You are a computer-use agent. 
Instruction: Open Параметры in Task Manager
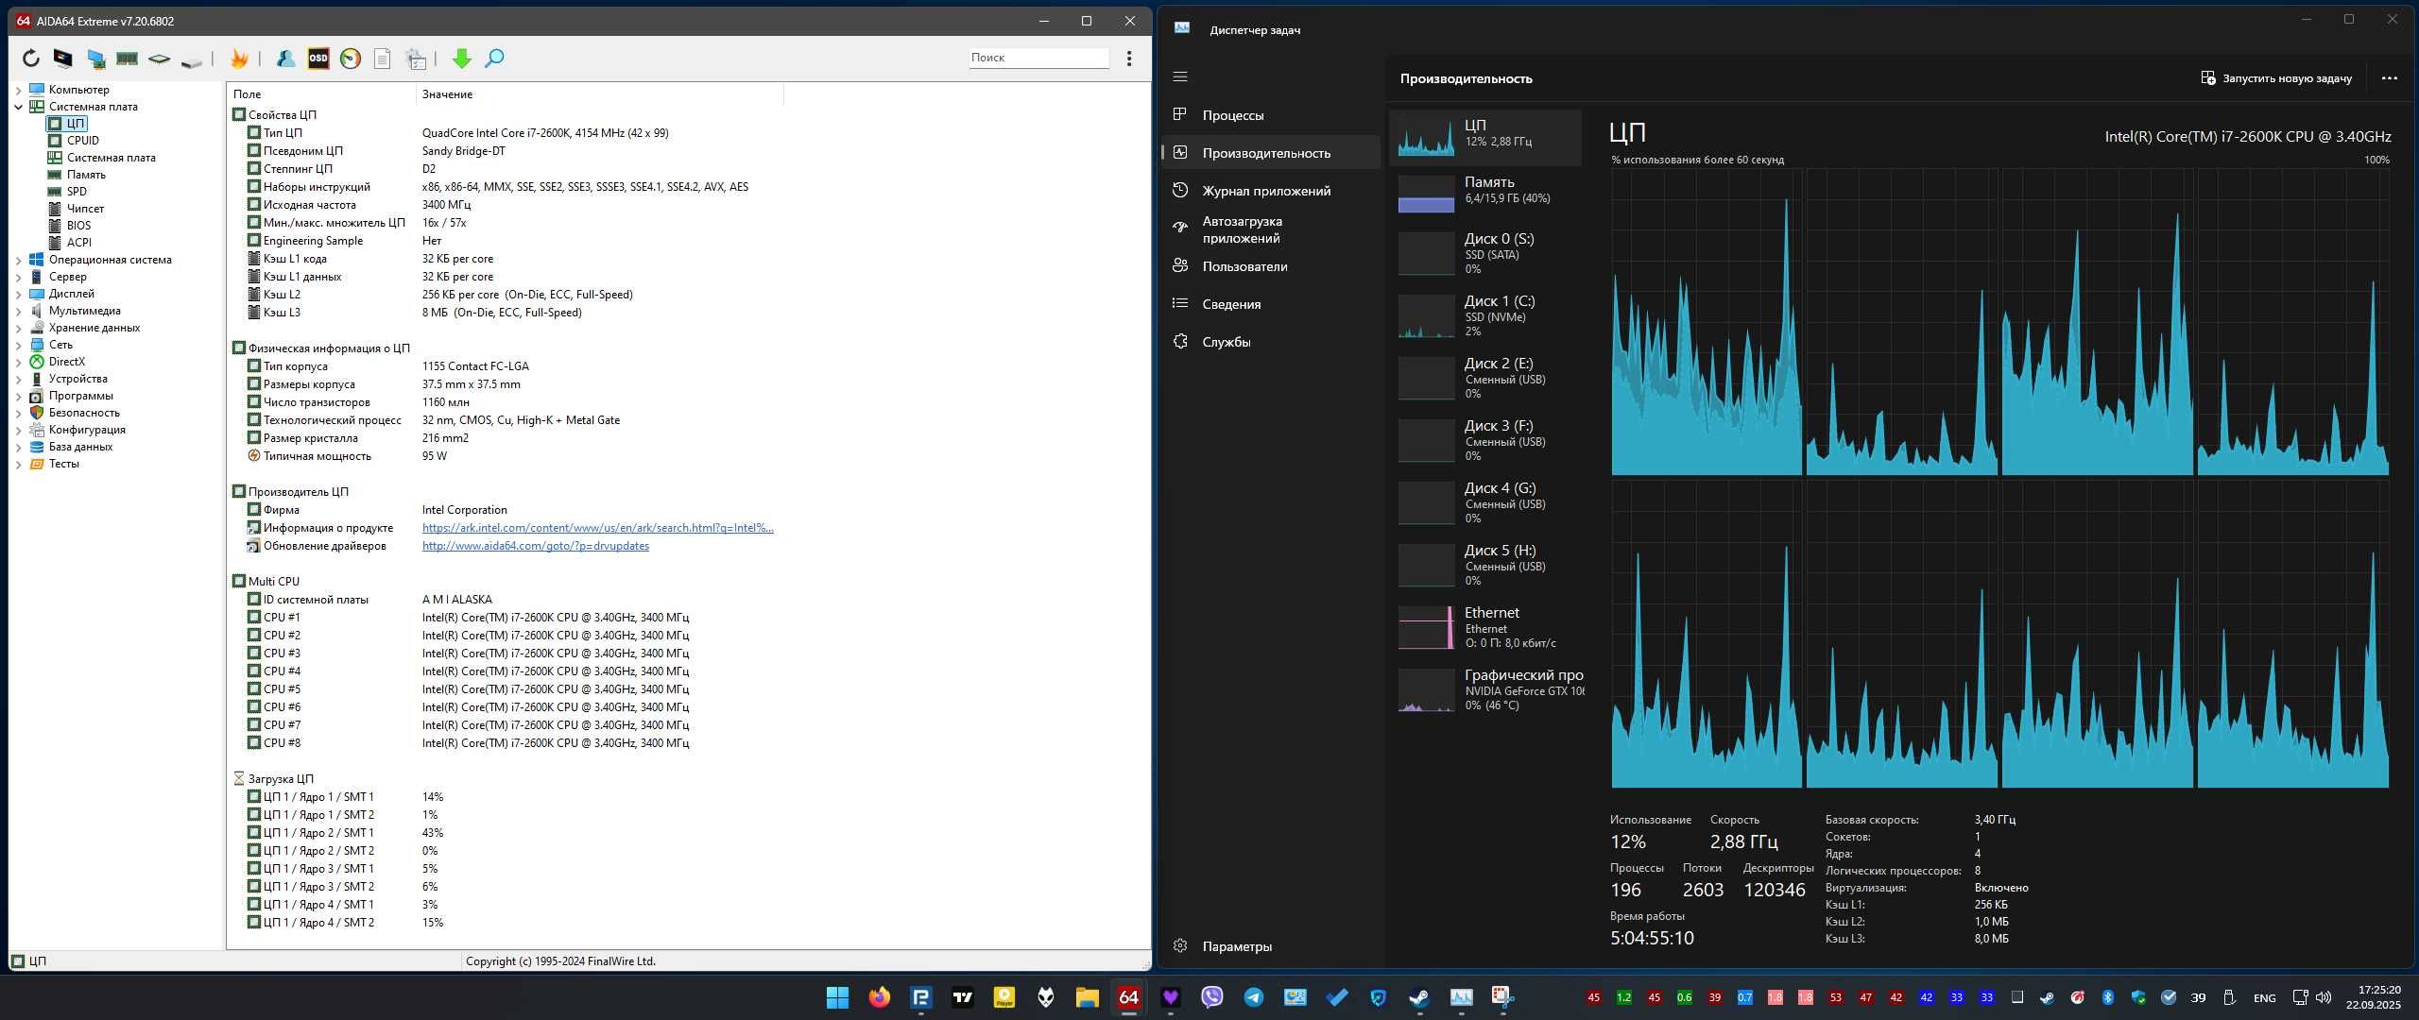pos(1270,946)
